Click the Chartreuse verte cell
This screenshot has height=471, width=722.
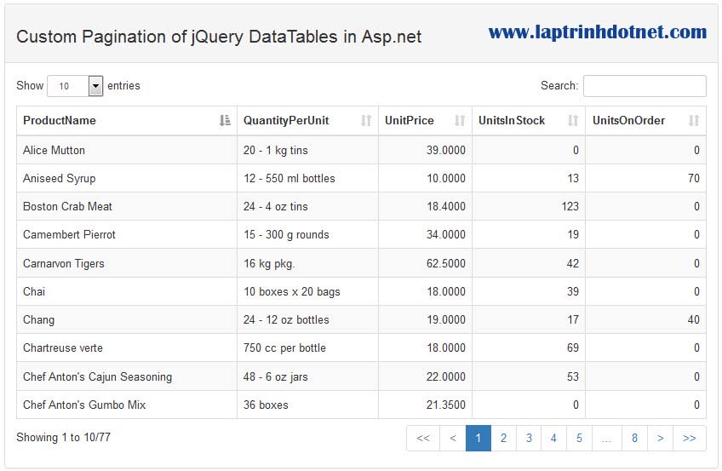(127, 348)
